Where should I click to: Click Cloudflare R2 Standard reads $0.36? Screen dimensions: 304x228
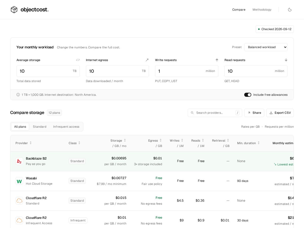point(200,201)
